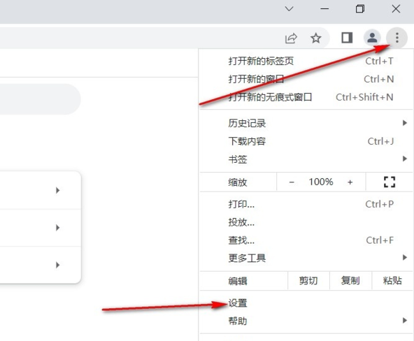Expand the 更多工具 submenu

(306, 258)
